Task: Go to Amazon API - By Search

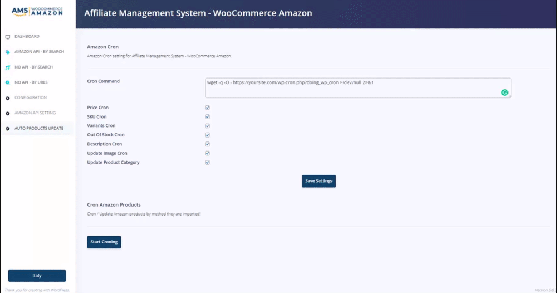Action: (39, 51)
